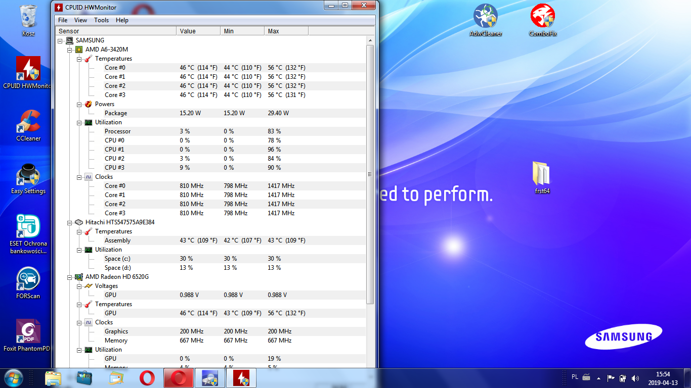Viewport: 691px width, 388px height.
Task: Click the taskbar icon with drive and shield
Action: pos(209,378)
